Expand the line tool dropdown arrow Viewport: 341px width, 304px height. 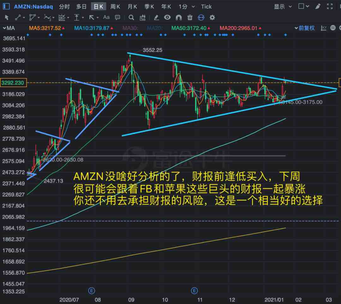pyautogui.click(x=24, y=18)
